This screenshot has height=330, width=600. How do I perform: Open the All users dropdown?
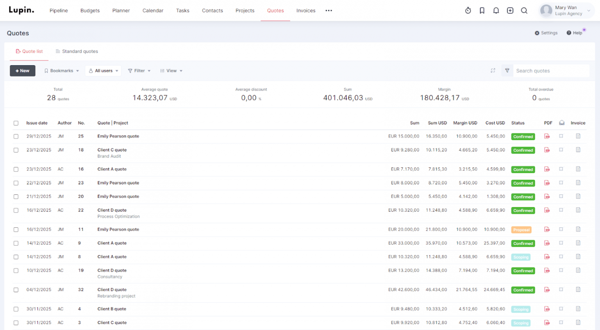103,71
